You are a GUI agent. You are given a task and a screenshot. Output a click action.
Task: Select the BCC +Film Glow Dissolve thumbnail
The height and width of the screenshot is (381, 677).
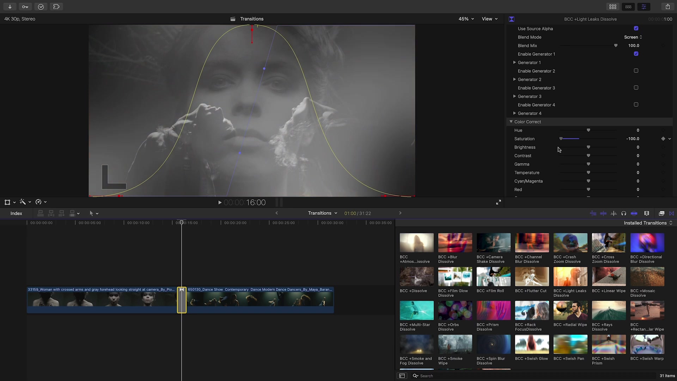click(455, 277)
